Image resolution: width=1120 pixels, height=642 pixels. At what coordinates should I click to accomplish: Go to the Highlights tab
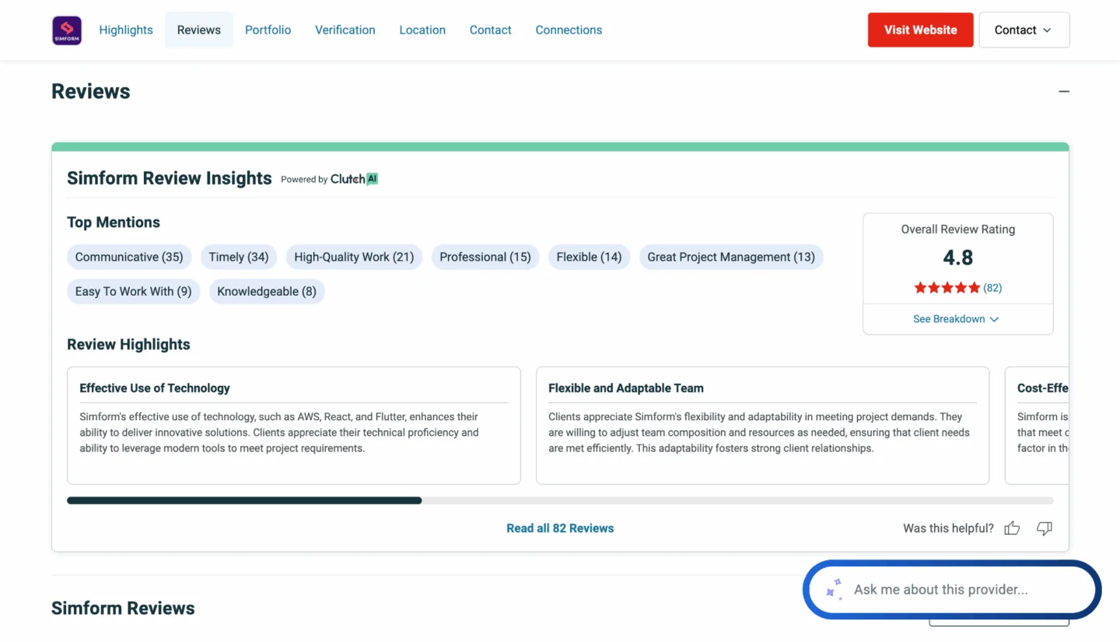tap(126, 30)
